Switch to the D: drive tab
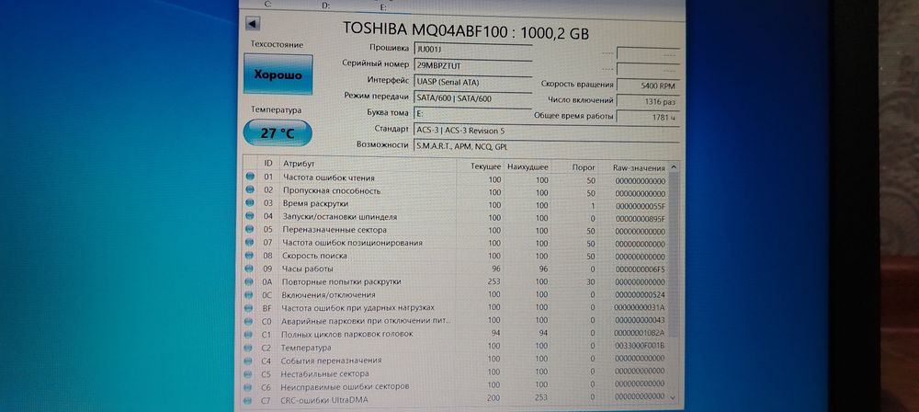Viewport: 919px width, 412px height. click(326, 6)
